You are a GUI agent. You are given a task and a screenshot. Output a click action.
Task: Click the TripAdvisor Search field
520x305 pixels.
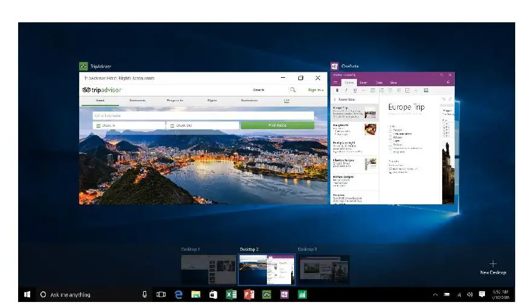(269, 90)
